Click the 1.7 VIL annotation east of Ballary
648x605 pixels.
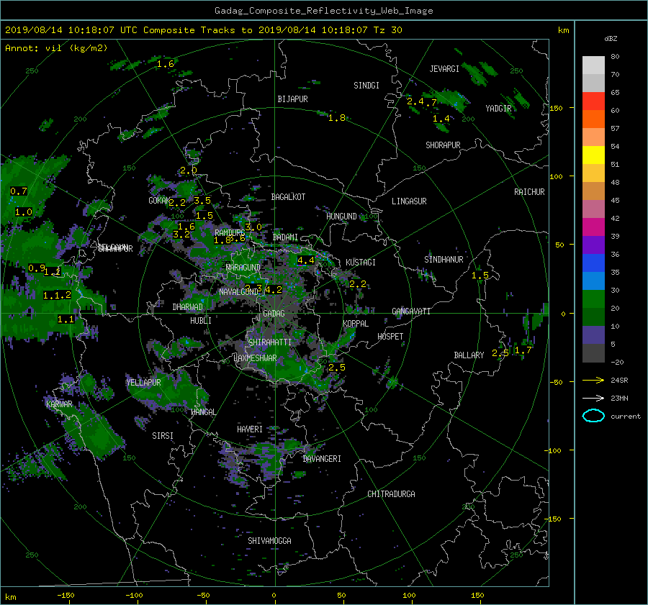coord(523,350)
